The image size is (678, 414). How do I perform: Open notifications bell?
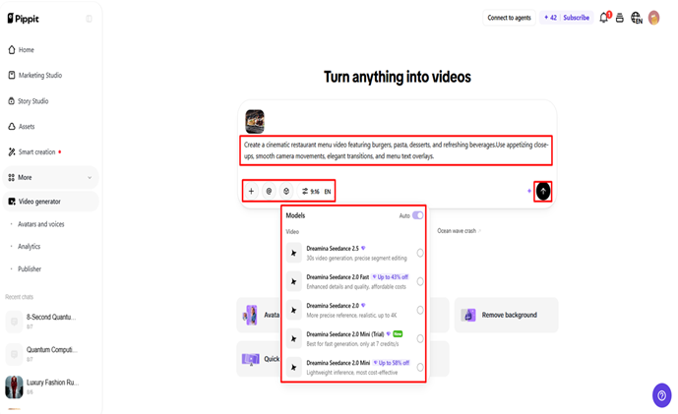(604, 18)
